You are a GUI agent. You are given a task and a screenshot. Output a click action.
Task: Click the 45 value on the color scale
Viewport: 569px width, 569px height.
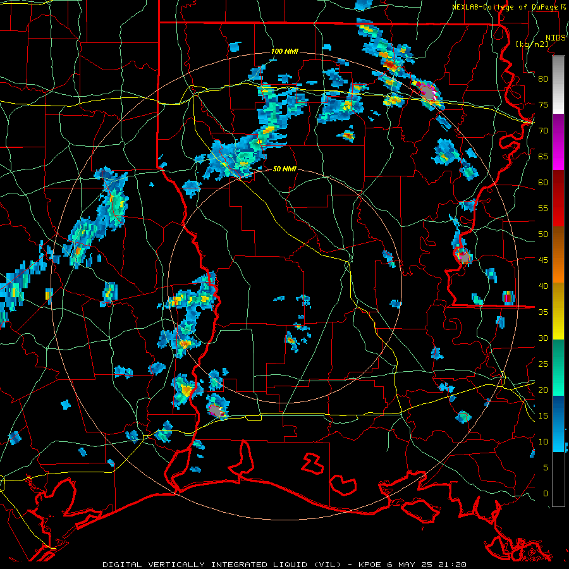point(543,260)
